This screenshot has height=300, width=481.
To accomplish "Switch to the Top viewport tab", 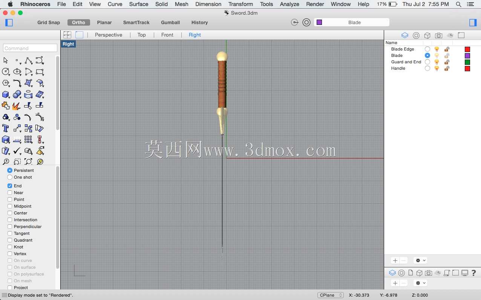I will 142,35.
